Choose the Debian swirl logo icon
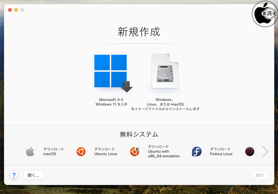The image size is (278, 194). (250, 151)
